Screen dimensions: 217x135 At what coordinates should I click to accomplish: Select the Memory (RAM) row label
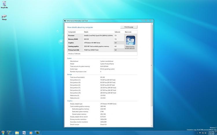click(73, 39)
